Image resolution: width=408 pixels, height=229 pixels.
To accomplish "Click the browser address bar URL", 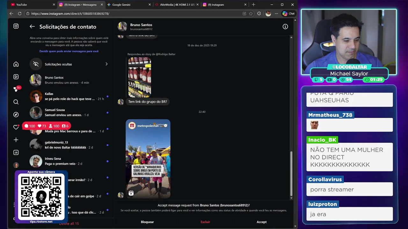I will [x=70, y=14].
